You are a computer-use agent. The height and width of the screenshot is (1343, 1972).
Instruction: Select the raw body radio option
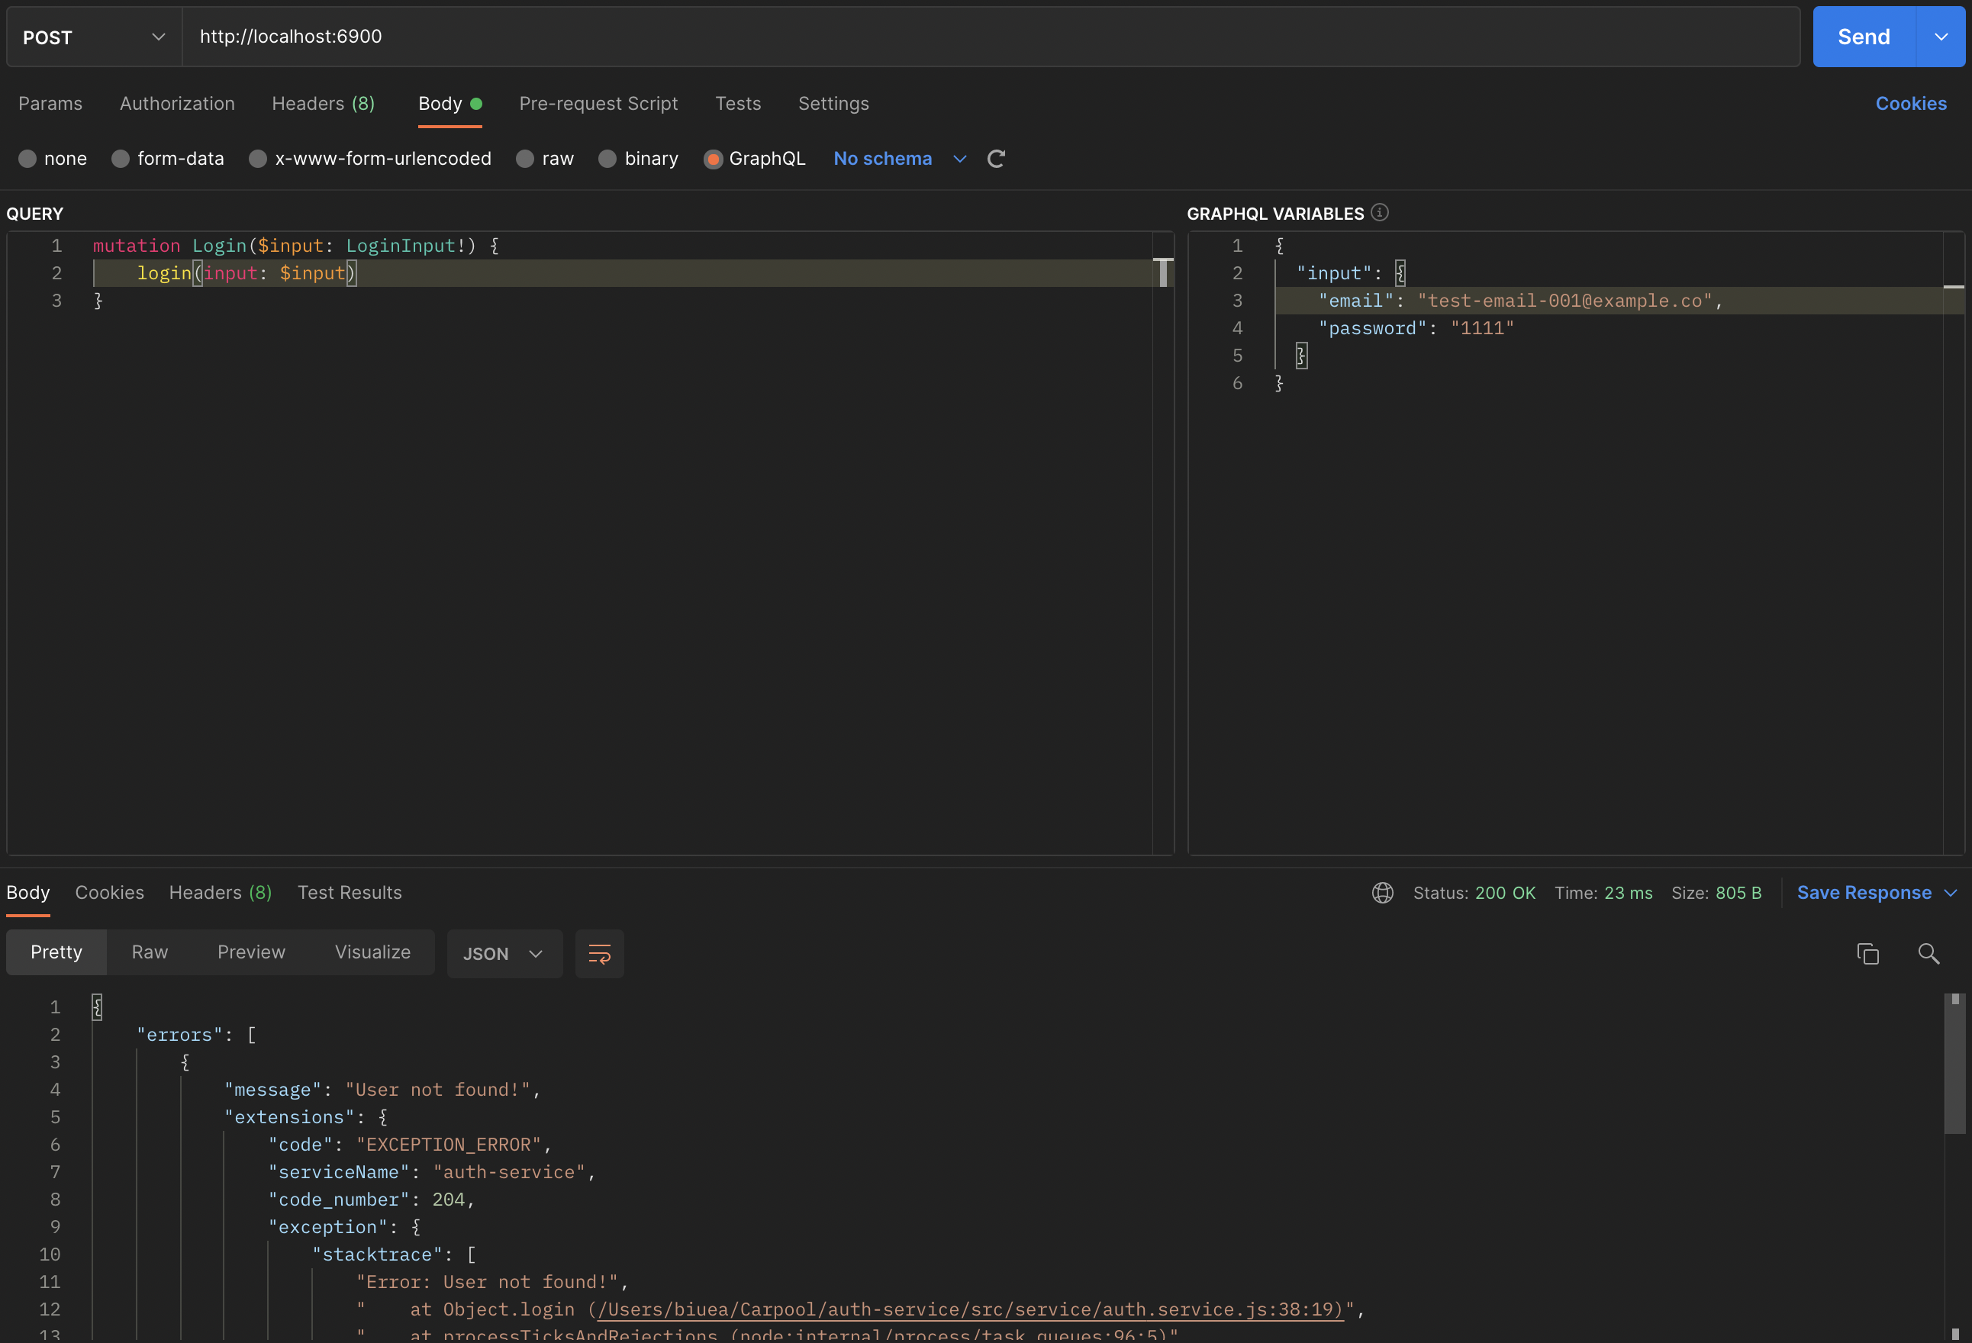(x=525, y=159)
